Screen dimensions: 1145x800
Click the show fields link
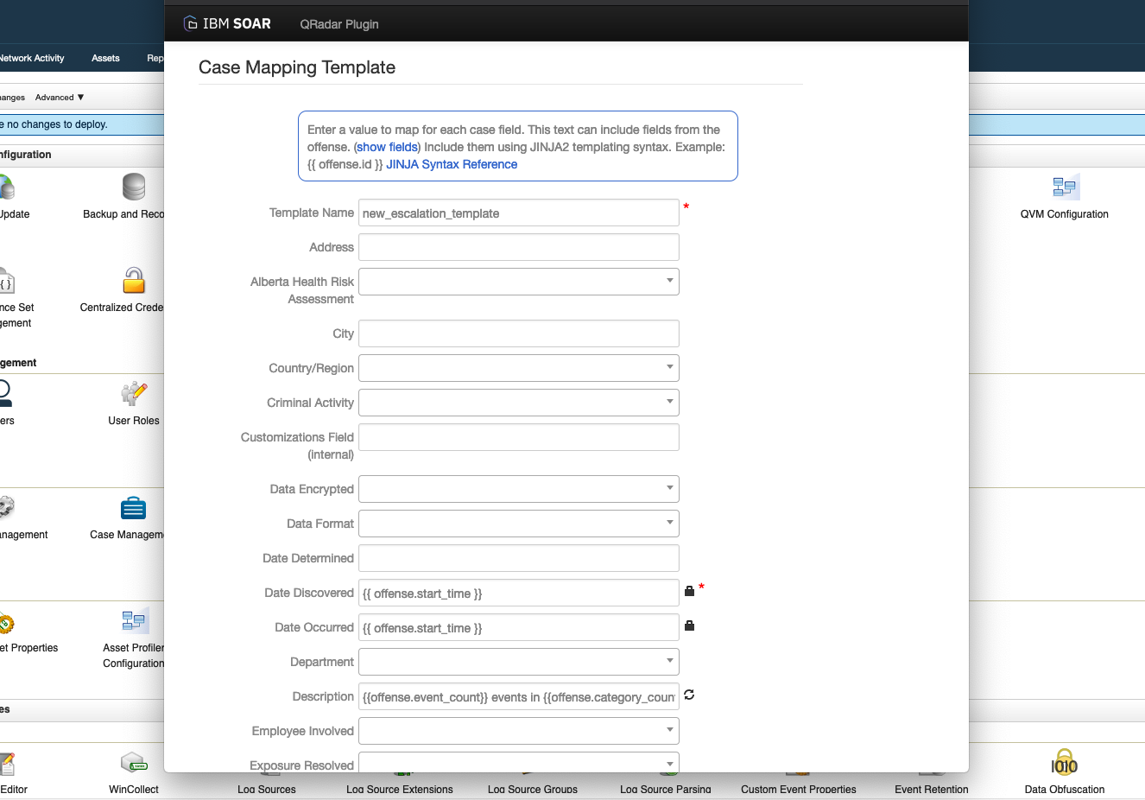pos(386,147)
